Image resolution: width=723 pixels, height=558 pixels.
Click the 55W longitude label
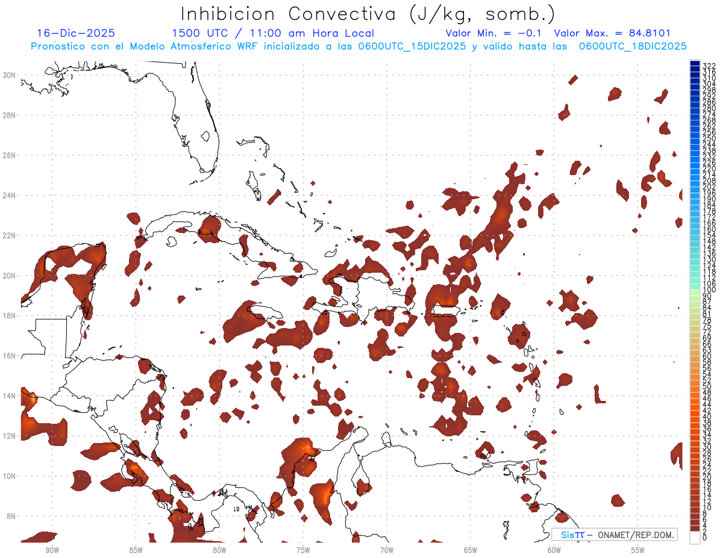(638, 550)
